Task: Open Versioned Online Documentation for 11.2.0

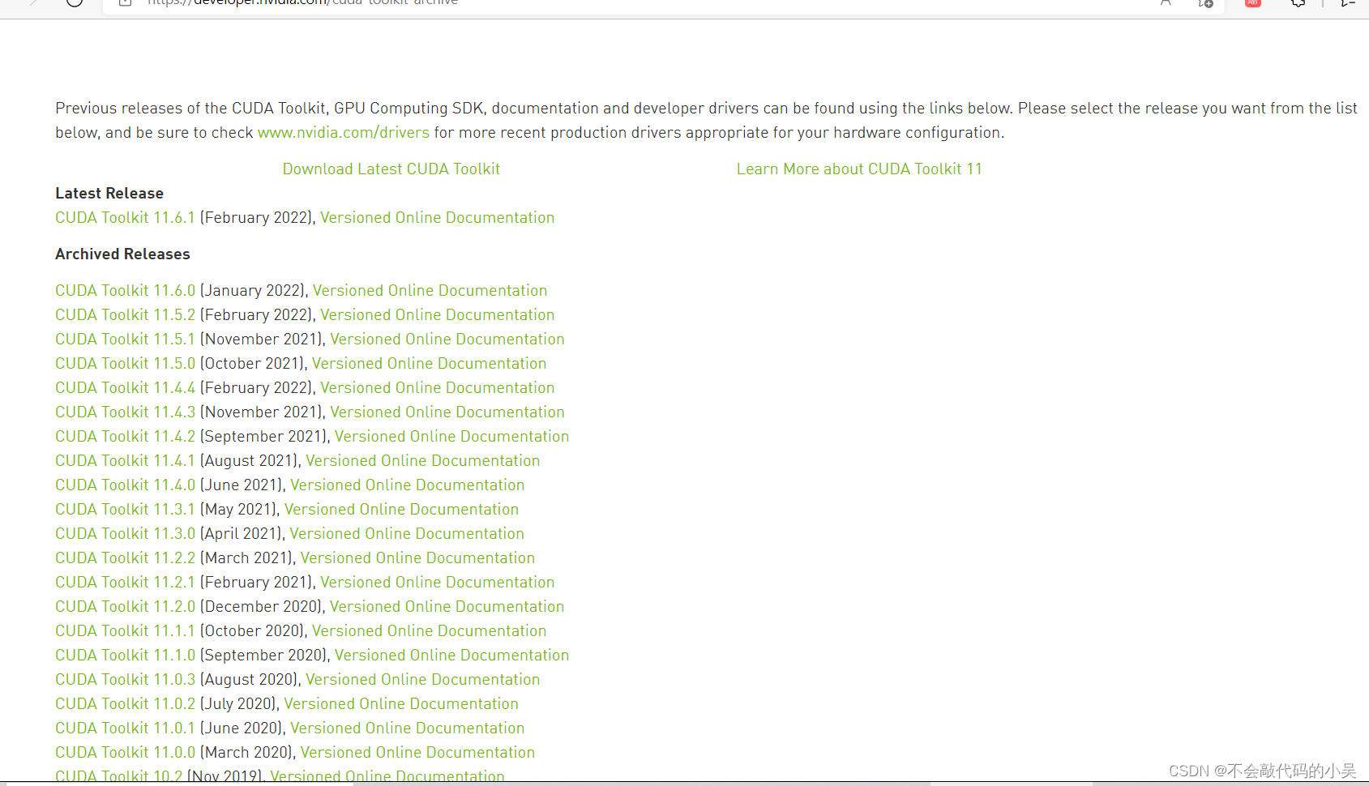Action: pos(447,607)
